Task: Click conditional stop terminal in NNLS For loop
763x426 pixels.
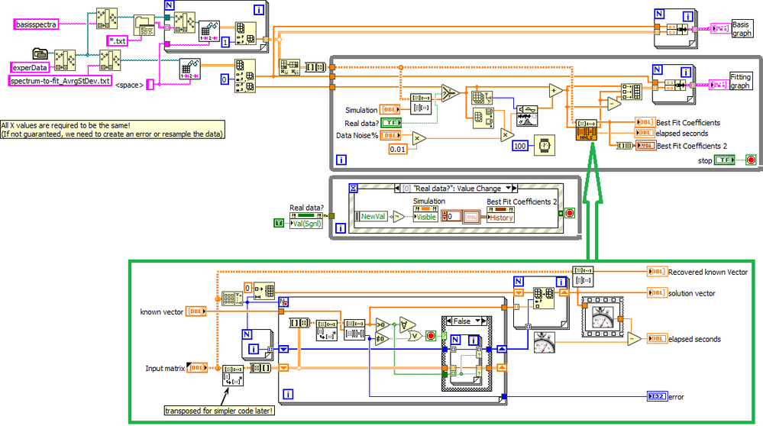Action: pos(431,336)
